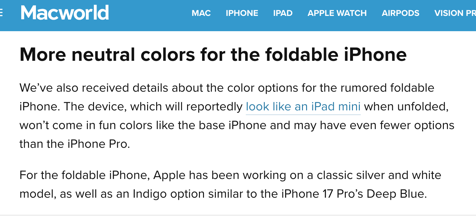The image size is (476, 217).
Task: Go to the IPHONE menu item
Action: tap(242, 13)
